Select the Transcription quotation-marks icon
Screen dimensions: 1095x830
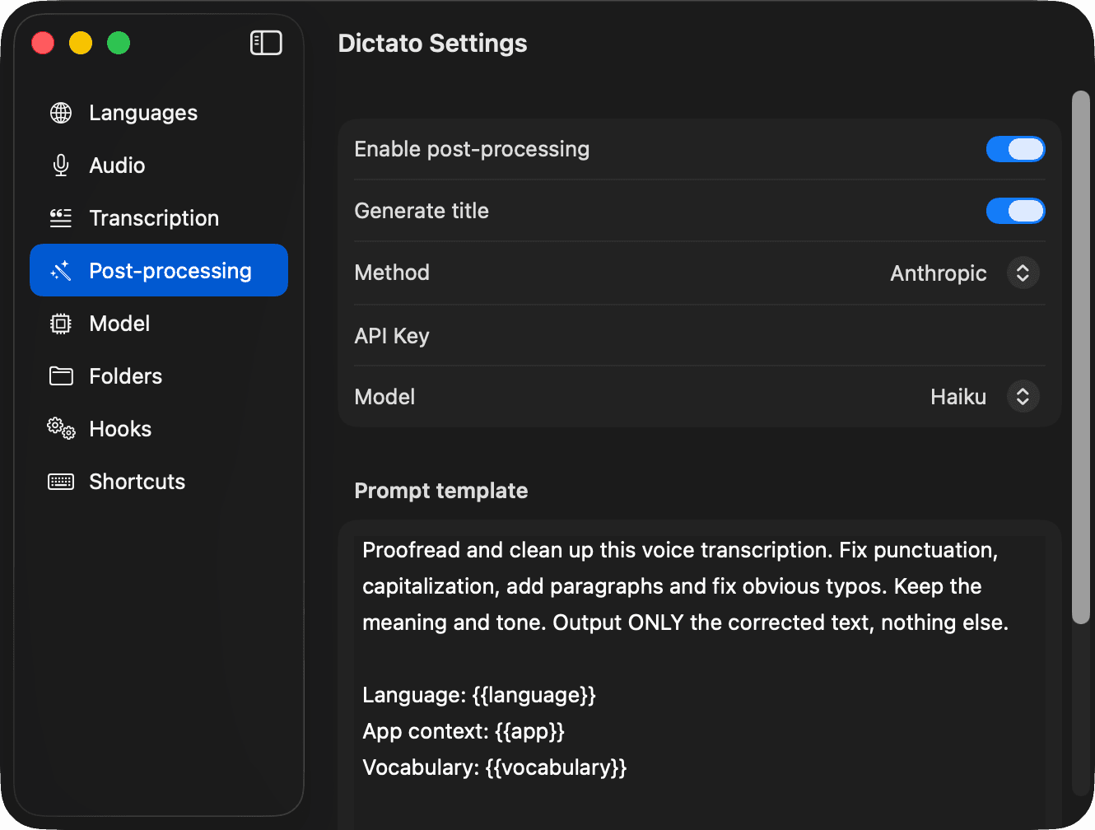[60, 217]
